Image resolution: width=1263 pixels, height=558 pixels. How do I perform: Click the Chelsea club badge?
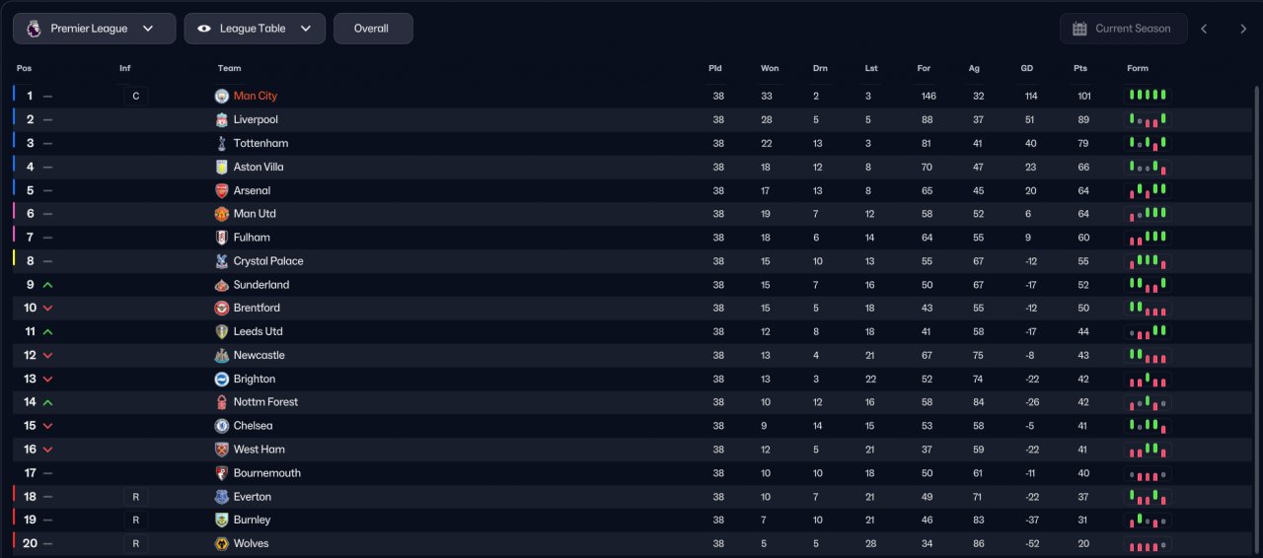click(x=221, y=426)
